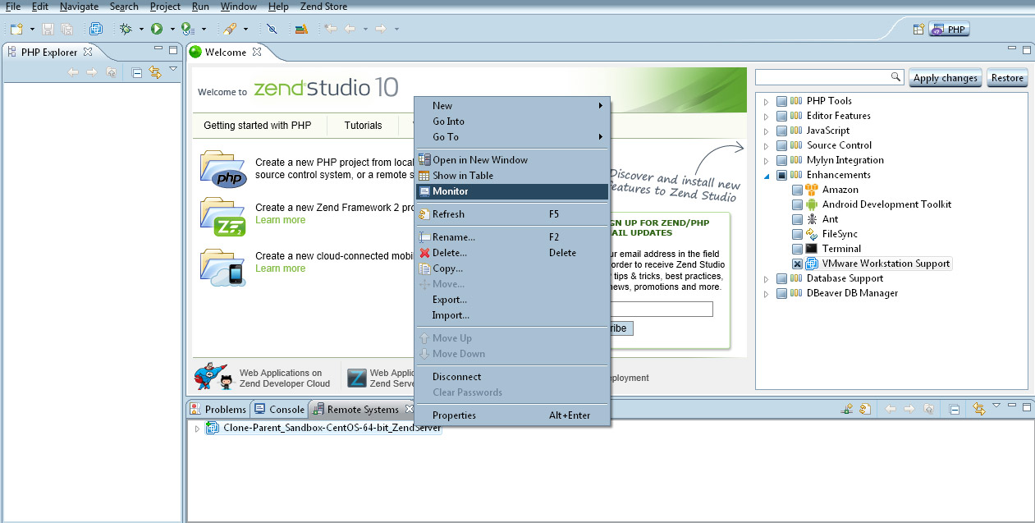Select the Terminal checkbox
This screenshot has width=1035, height=523.
(x=797, y=249)
